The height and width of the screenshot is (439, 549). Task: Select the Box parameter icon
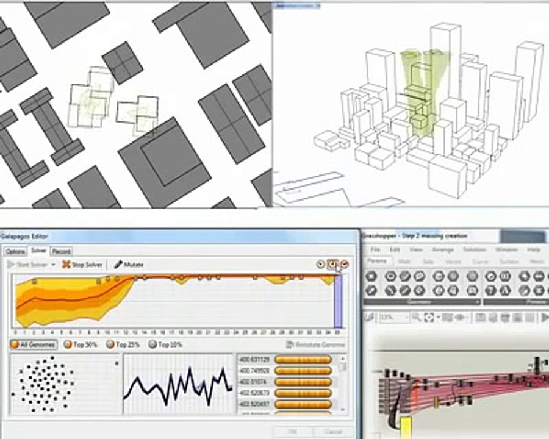pos(439,277)
